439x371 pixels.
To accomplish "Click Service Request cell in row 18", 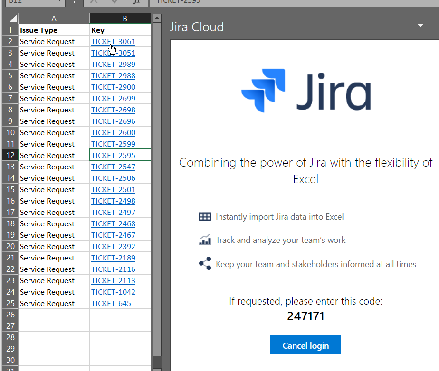I will (x=54, y=223).
